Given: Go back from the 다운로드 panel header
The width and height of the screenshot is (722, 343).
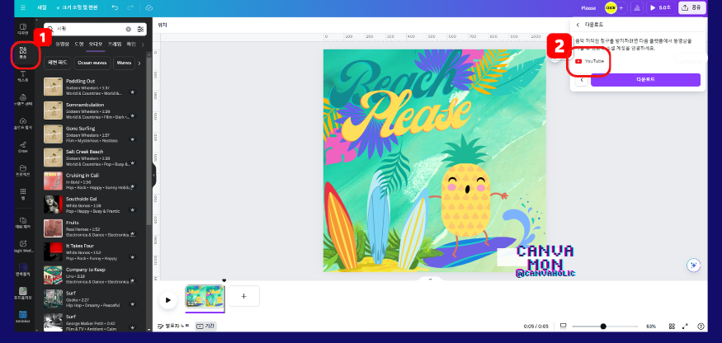Looking at the screenshot, I should click(578, 25).
